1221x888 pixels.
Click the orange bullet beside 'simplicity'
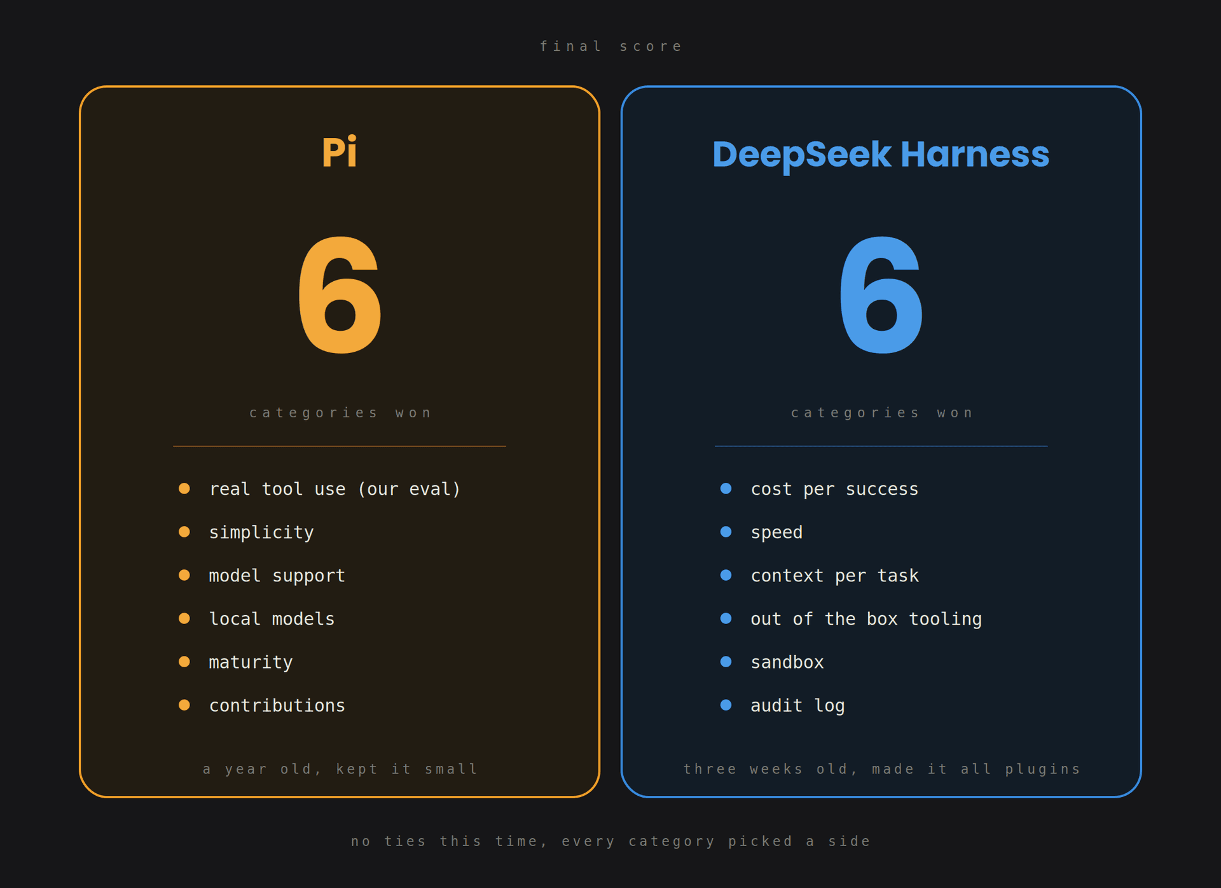184,532
